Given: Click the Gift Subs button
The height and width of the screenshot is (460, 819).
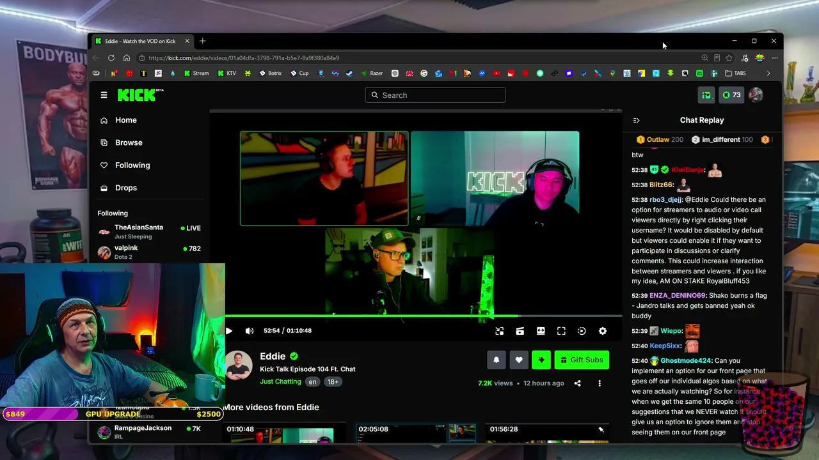Looking at the screenshot, I should pyautogui.click(x=582, y=360).
